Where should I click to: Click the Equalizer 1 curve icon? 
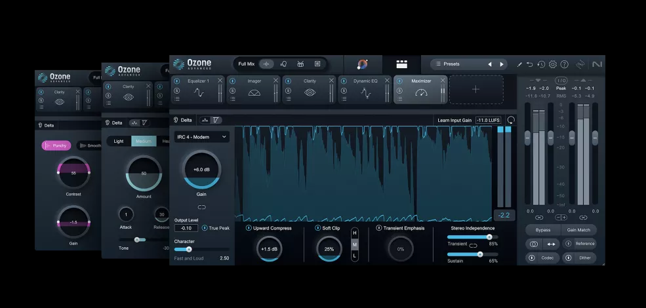tap(199, 92)
